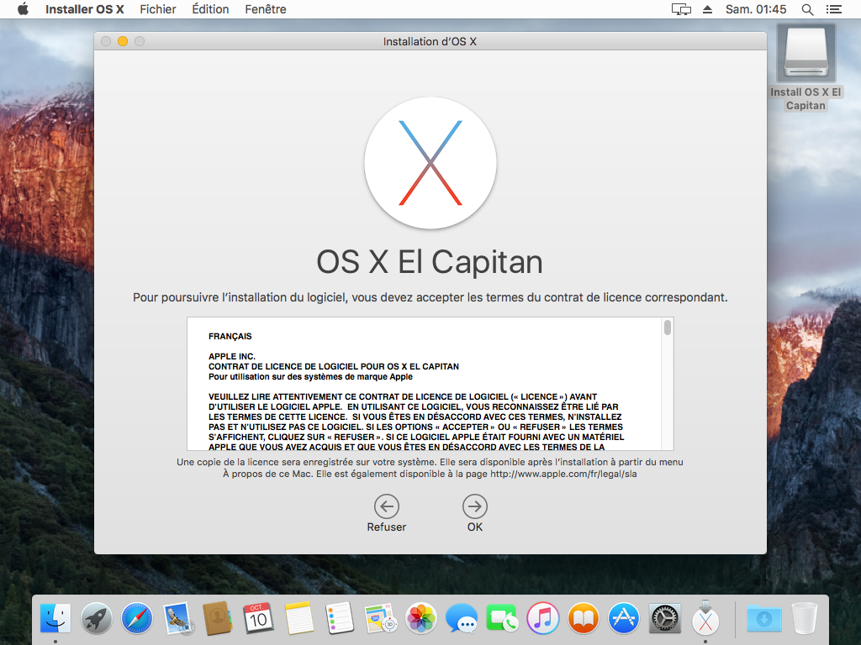Open Photos from the Dock
The image size is (861, 645).
[x=421, y=619]
